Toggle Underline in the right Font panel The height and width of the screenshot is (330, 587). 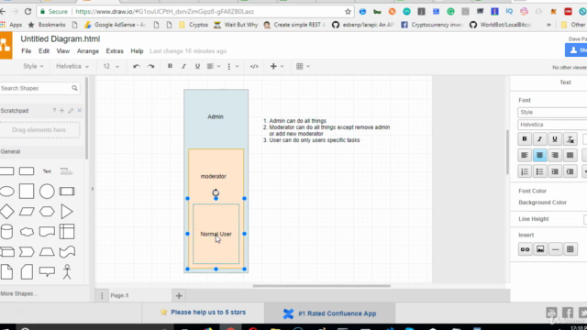click(555, 139)
